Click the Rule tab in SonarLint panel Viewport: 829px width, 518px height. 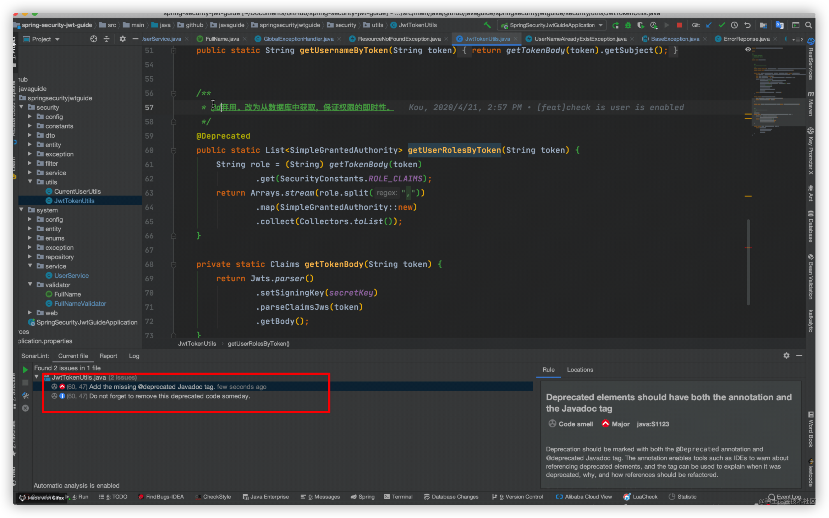(x=548, y=369)
